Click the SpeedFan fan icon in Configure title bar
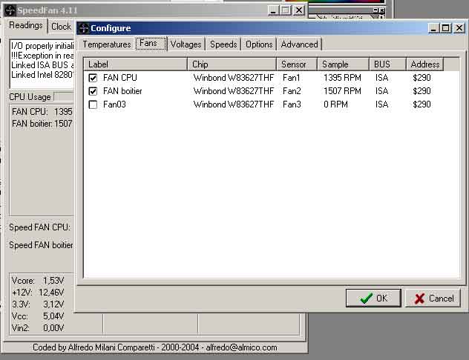The height and width of the screenshot is (360, 469). click(x=84, y=28)
